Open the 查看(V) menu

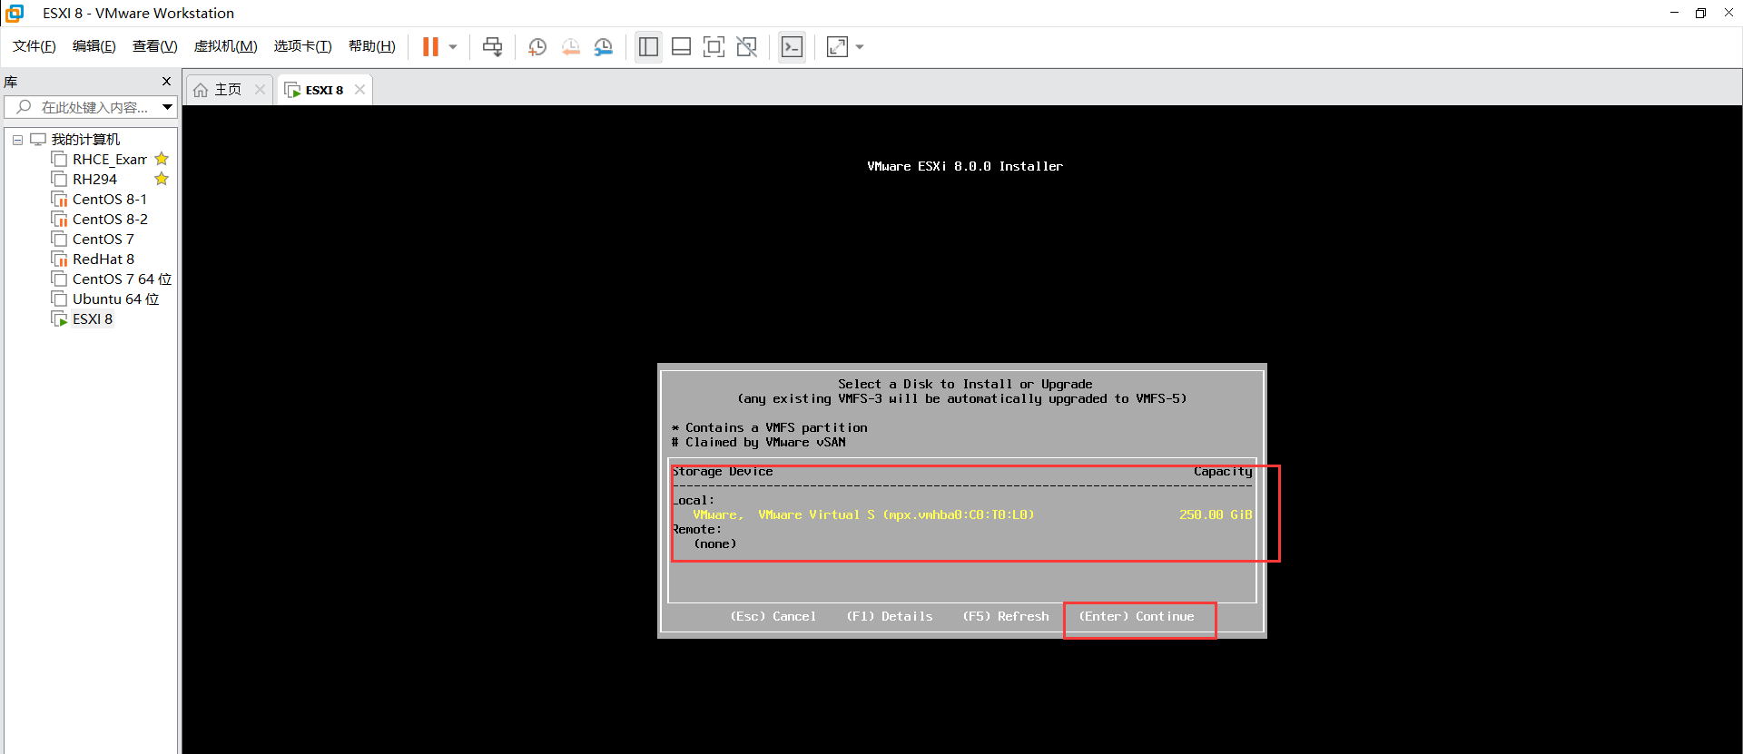click(x=155, y=46)
